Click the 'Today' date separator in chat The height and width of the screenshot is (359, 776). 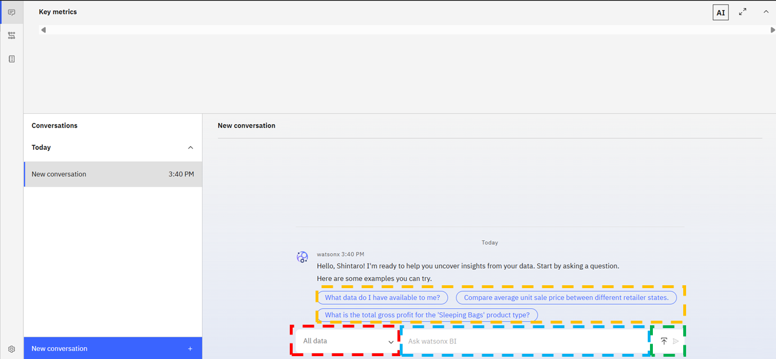pyautogui.click(x=490, y=242)
